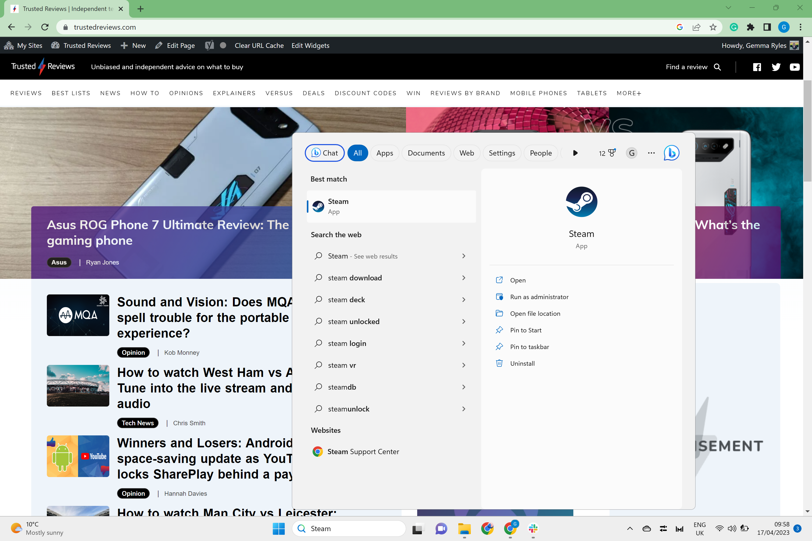812x541 pixels.
Task: Open the Trusted Reviews YouTube channel
Action: point(794,67)
